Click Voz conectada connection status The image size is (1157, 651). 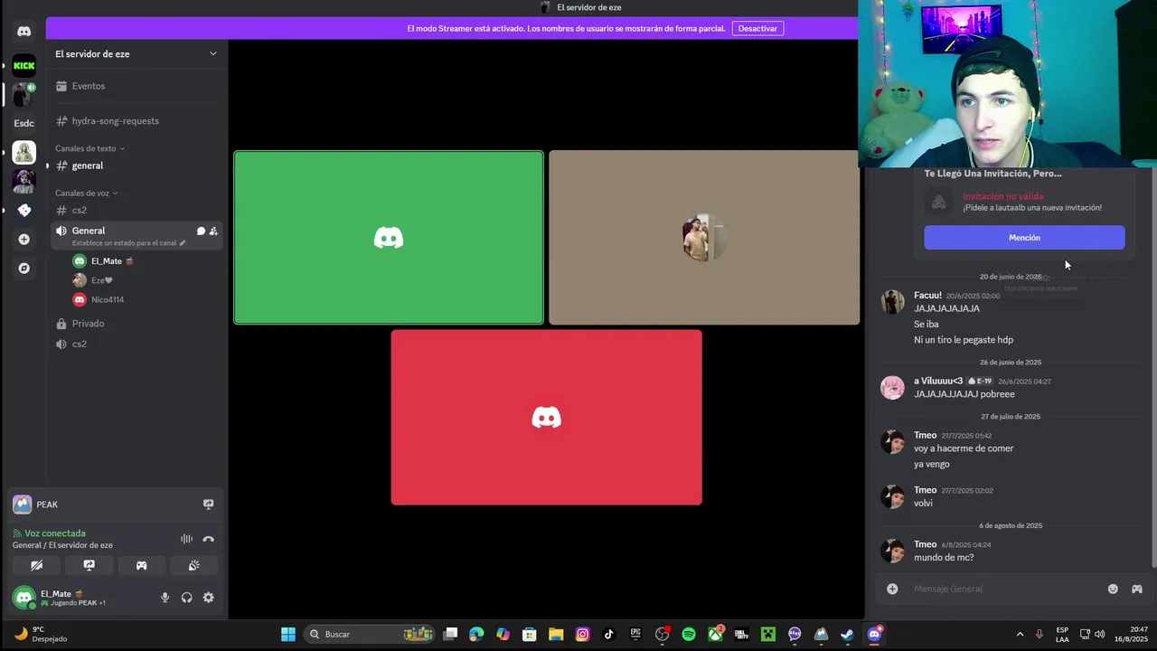55,533
